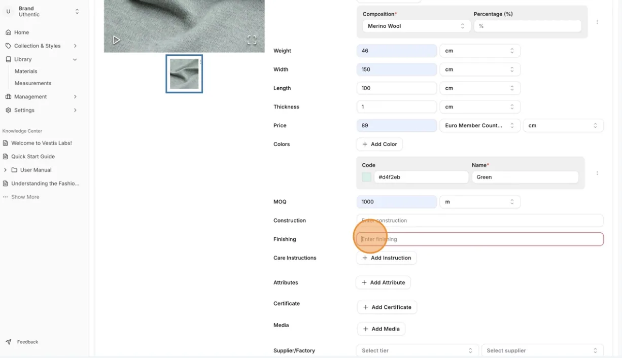The width and height of the screenshot is (622, 358).
Task: Click the Home icon in sidebar
Action: [8, 32]
